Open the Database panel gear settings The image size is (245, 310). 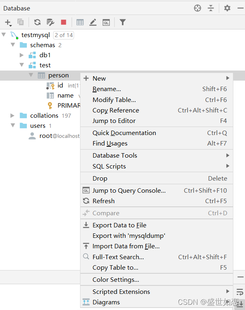click(227, 8)
